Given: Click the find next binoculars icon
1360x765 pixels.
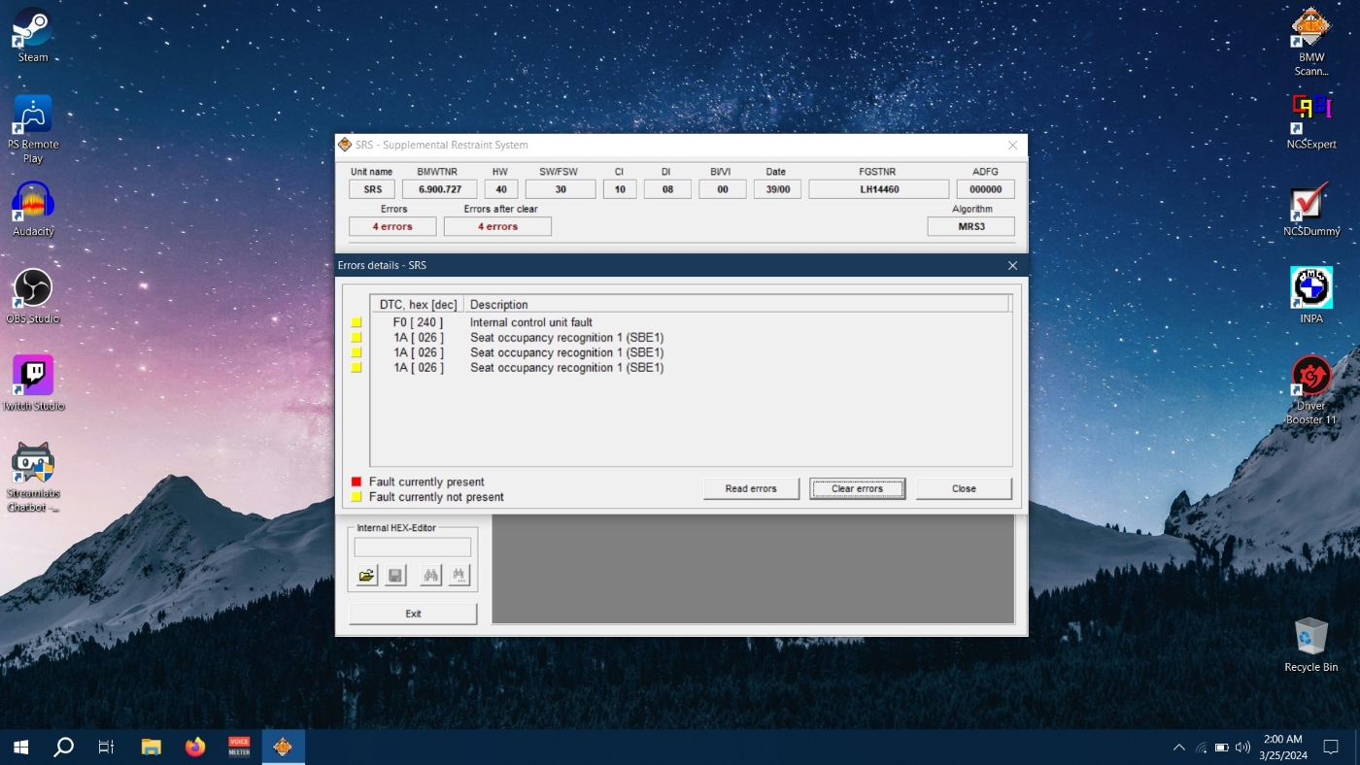Looking at the screenshot, I should pyautogui.click(x=459, y=576).
